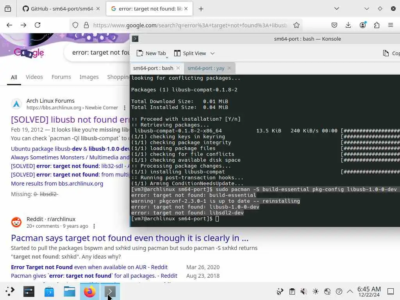
Task: Open Dolphin file manager from taskbar
Action: [70, 291]
